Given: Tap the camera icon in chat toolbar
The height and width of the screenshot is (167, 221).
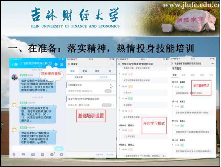Looking at the screenshot, I should (33, 155).
